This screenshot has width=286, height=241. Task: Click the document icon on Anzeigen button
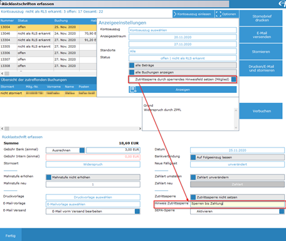[x=133, y=90]
